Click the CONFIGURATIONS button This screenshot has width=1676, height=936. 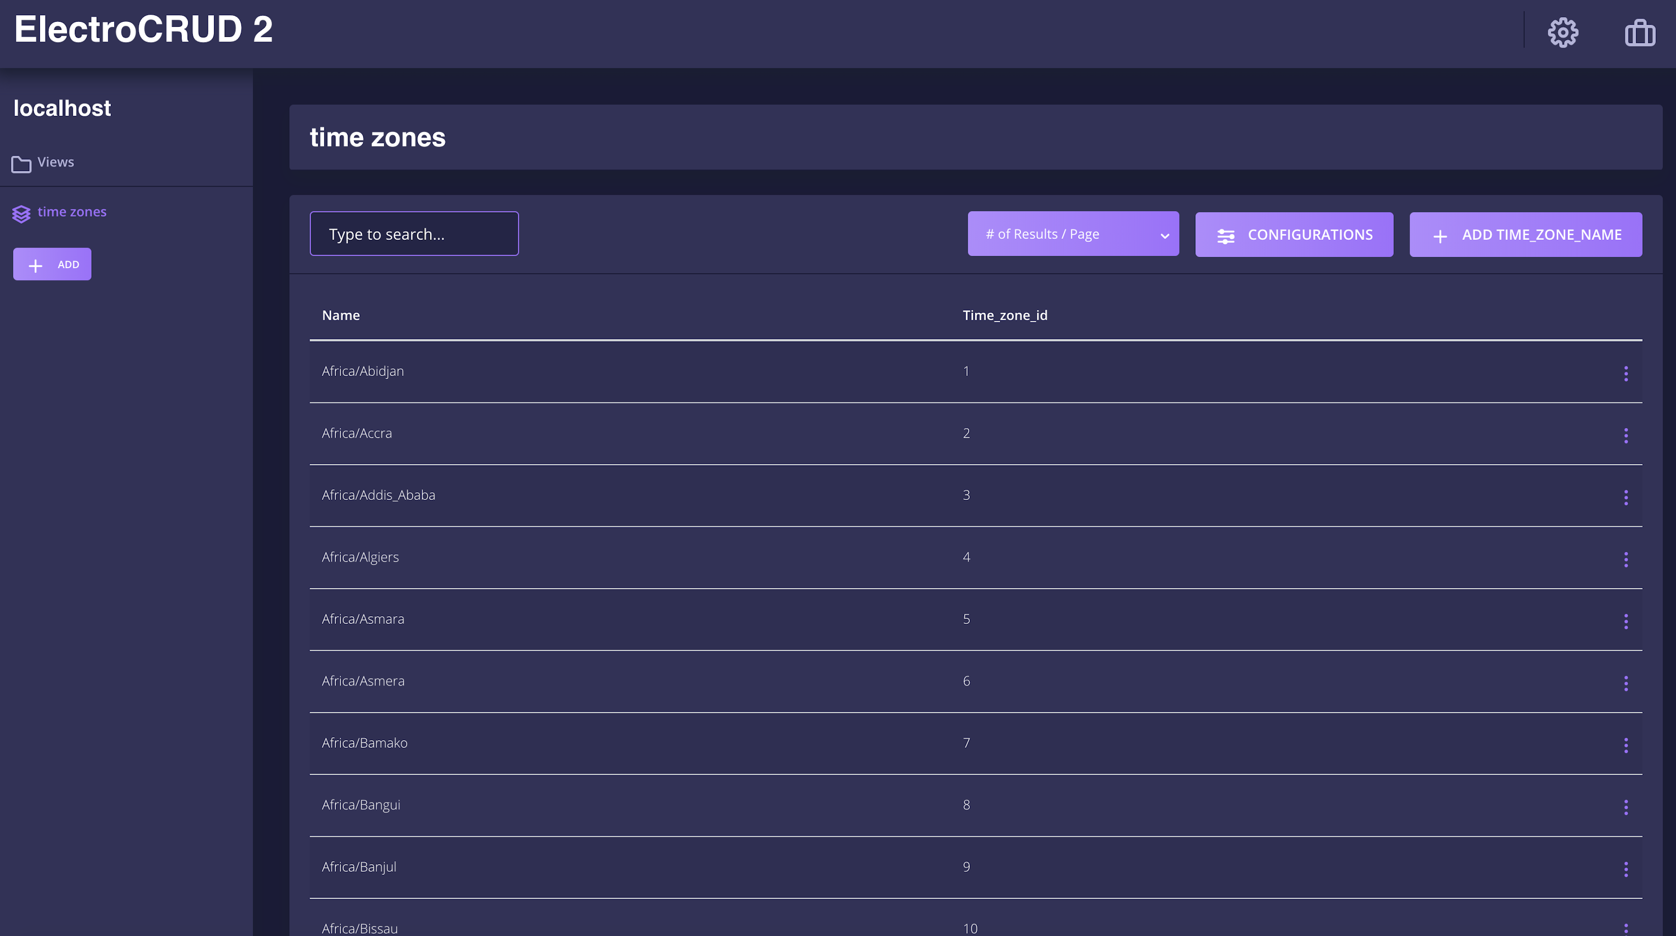coord(1294,234)
